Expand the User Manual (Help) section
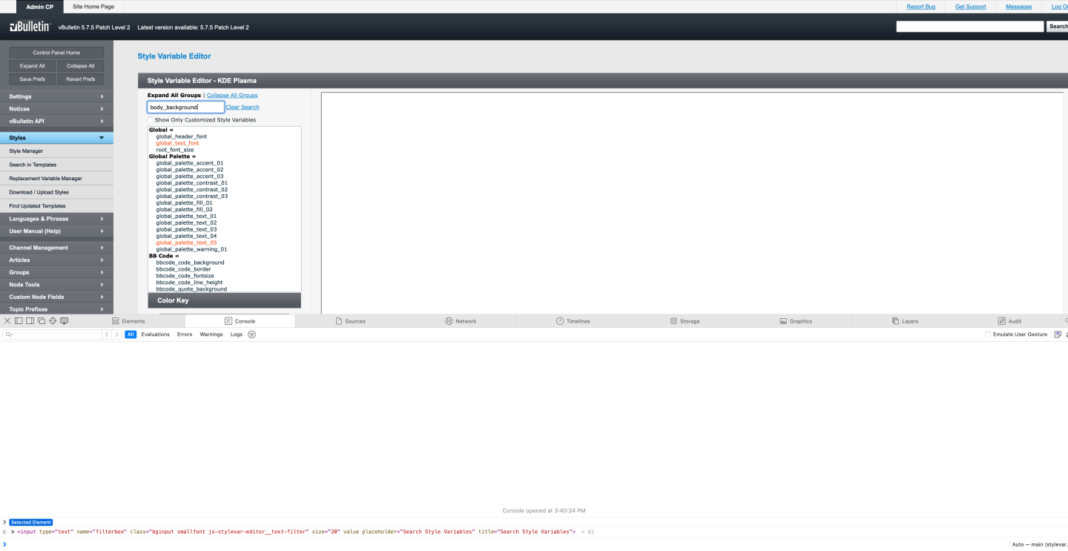1068x551 pixels. 56,231
